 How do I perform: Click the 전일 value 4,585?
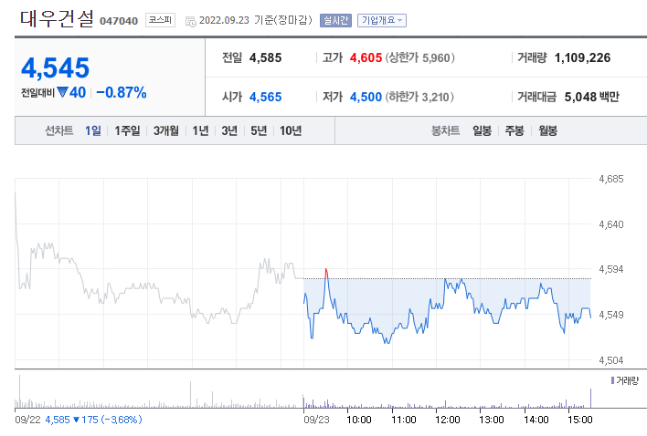(265, 58)
